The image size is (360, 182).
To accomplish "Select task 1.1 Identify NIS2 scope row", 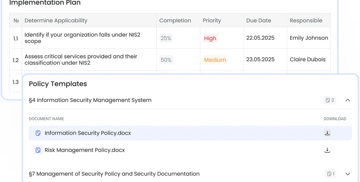I will coord(86,38).
